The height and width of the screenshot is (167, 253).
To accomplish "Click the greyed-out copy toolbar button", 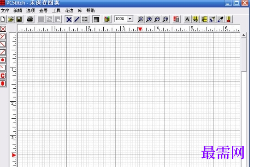I will (49, 19).
